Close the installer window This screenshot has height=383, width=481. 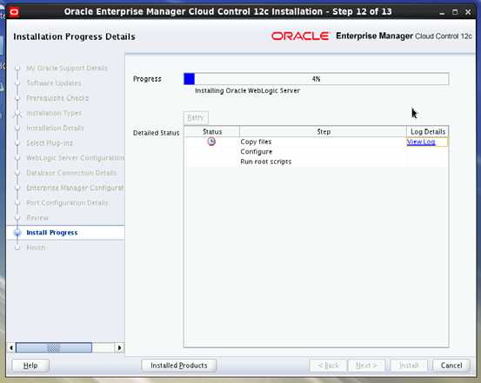[x=468, y=12]
